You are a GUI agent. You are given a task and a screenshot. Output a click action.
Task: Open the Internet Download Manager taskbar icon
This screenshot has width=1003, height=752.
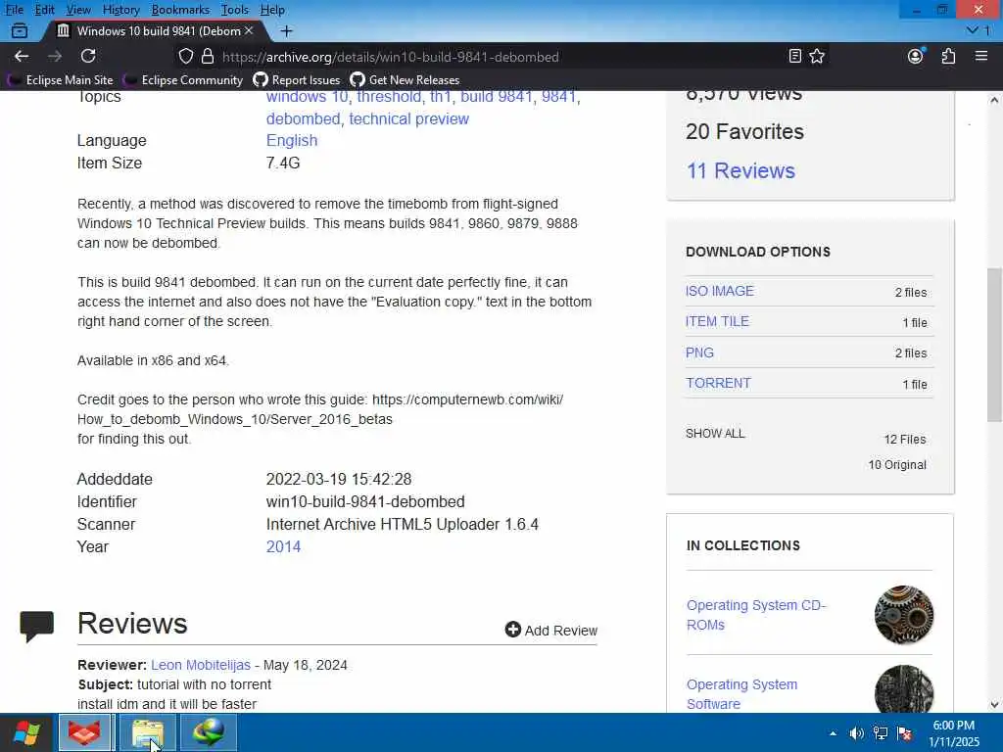coord(209,732)
